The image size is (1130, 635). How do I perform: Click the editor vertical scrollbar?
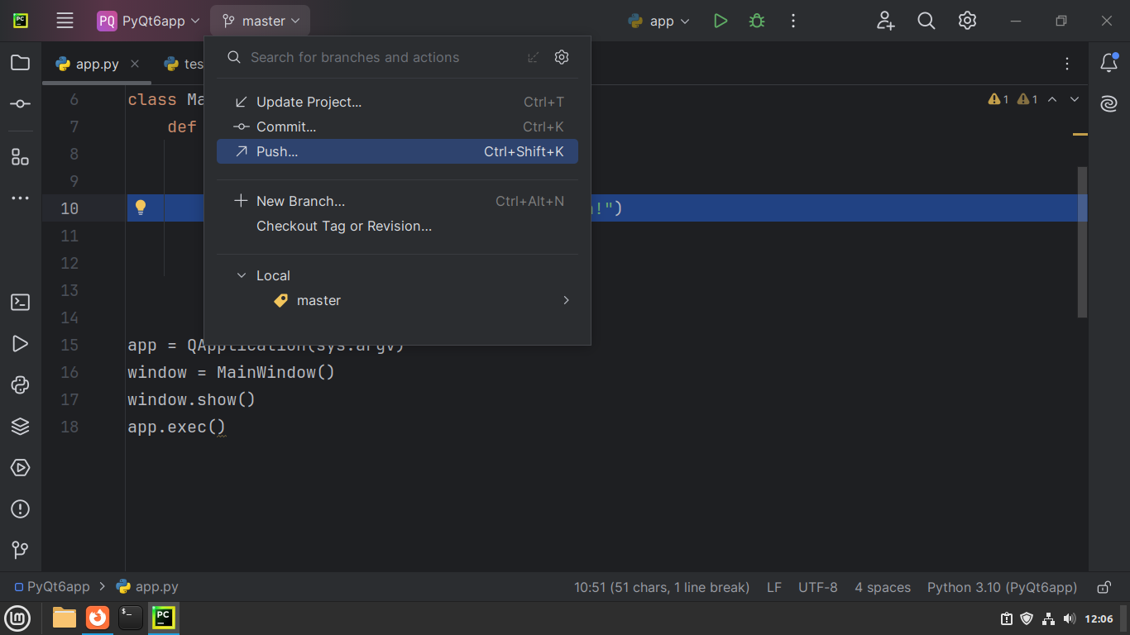(1083, 241)
